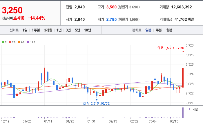The width and height of the screenshot is (203, 130).
Task: Click the orange 60-day average swatch
Action: tap(19, 42)
